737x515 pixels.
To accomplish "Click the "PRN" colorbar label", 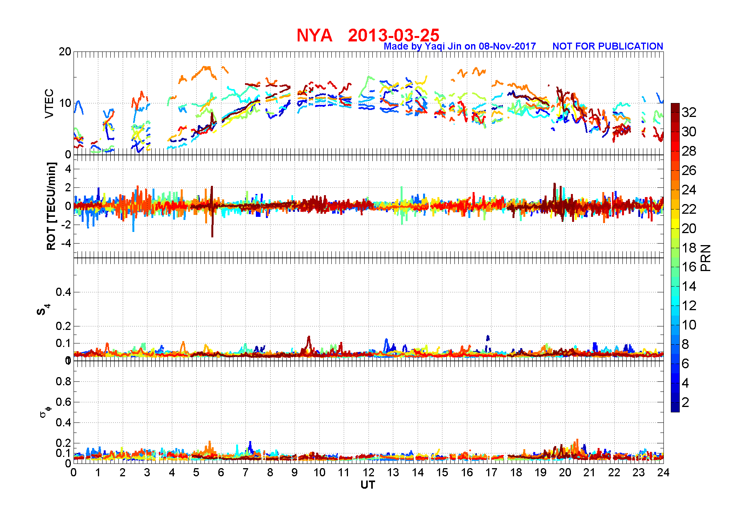I will pos(706,257).
